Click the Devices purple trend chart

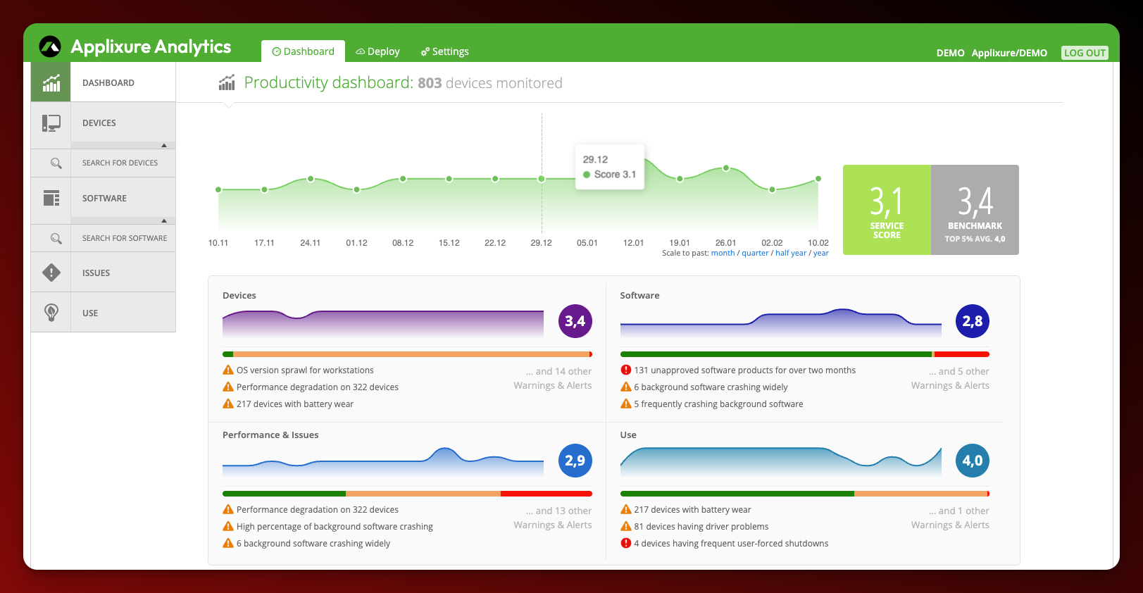(383, 323)
